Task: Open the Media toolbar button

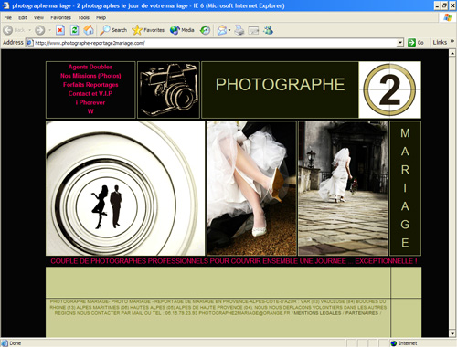Action: click(182, 30)
